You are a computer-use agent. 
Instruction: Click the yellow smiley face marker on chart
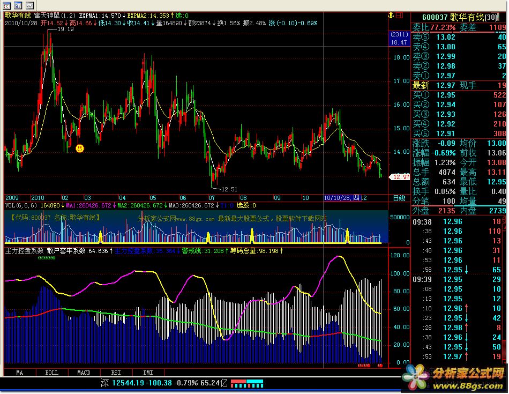point(80,148)
